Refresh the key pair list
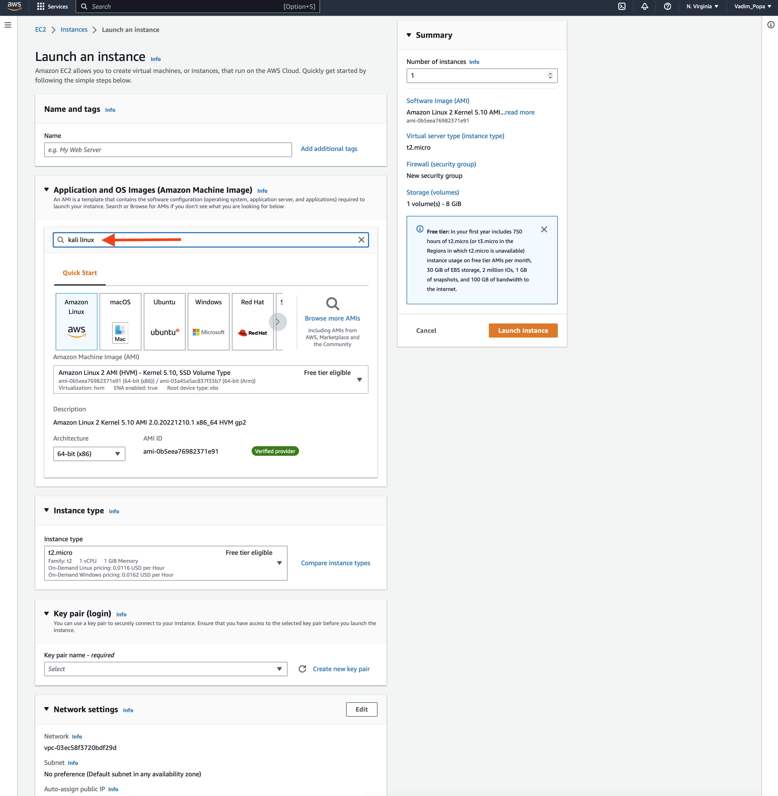Screen dimensions: 778x796 [x=302, y=668]
